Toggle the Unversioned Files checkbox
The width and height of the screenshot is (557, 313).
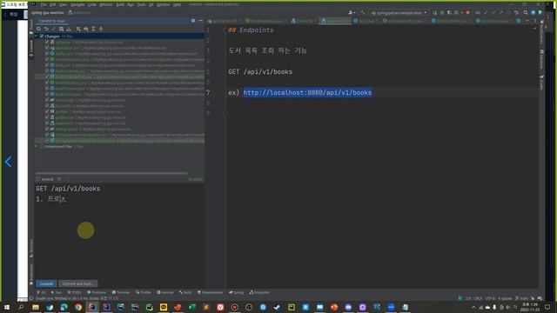pyautogui.click(x=42, y=146)
